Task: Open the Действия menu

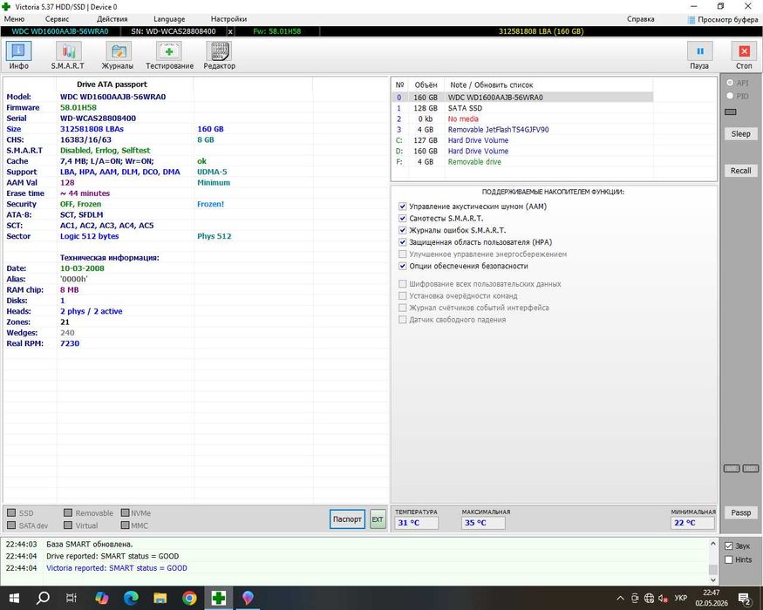Action: [112, 19]
